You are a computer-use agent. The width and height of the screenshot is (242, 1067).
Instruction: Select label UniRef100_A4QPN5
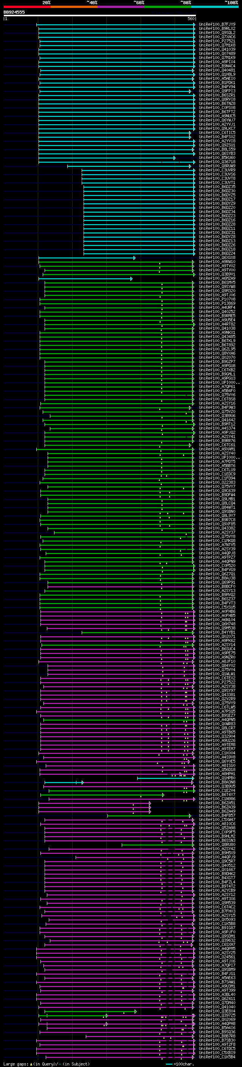[217, 720]
